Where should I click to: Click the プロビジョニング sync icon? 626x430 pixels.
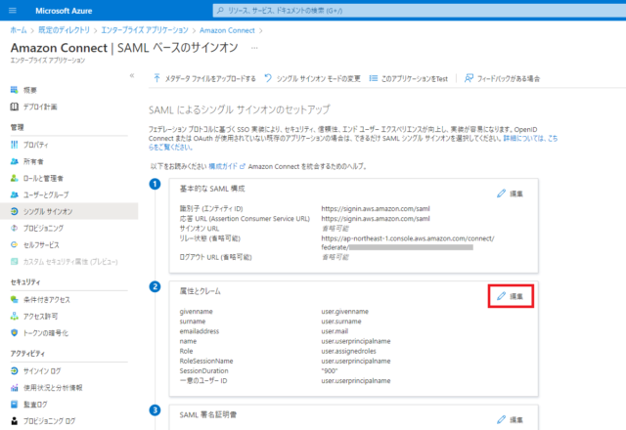click(x=15, y=228)
